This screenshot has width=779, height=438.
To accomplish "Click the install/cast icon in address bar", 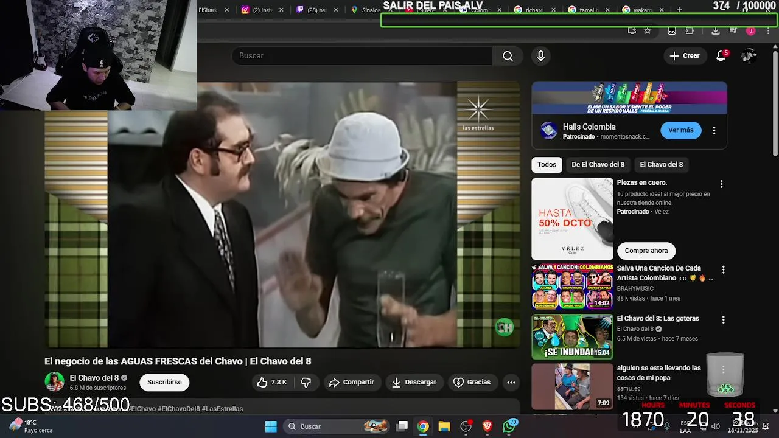I will (x=632, y=30).
